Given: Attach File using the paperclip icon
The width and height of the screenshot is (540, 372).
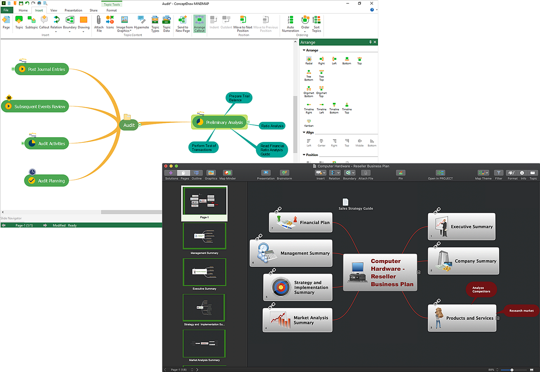Looking at the screenshot, I should tap(99, 24).
